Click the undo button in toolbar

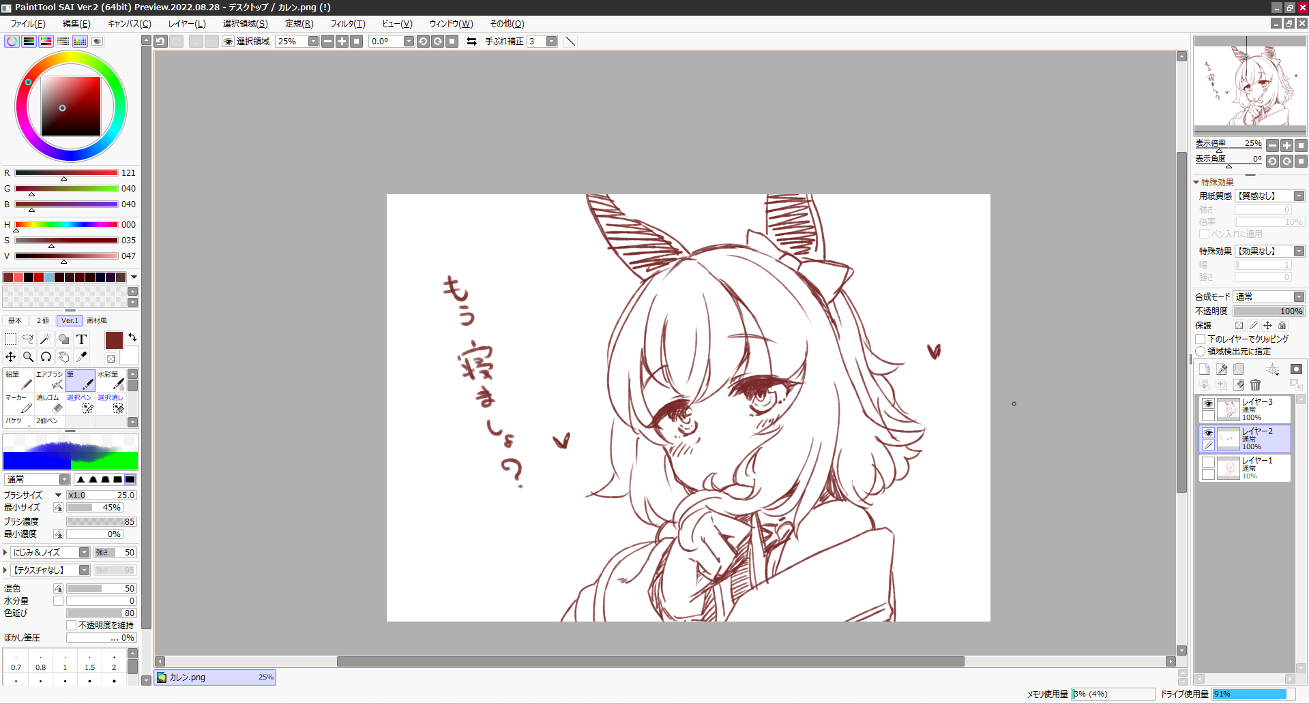[x=160, y=42]
